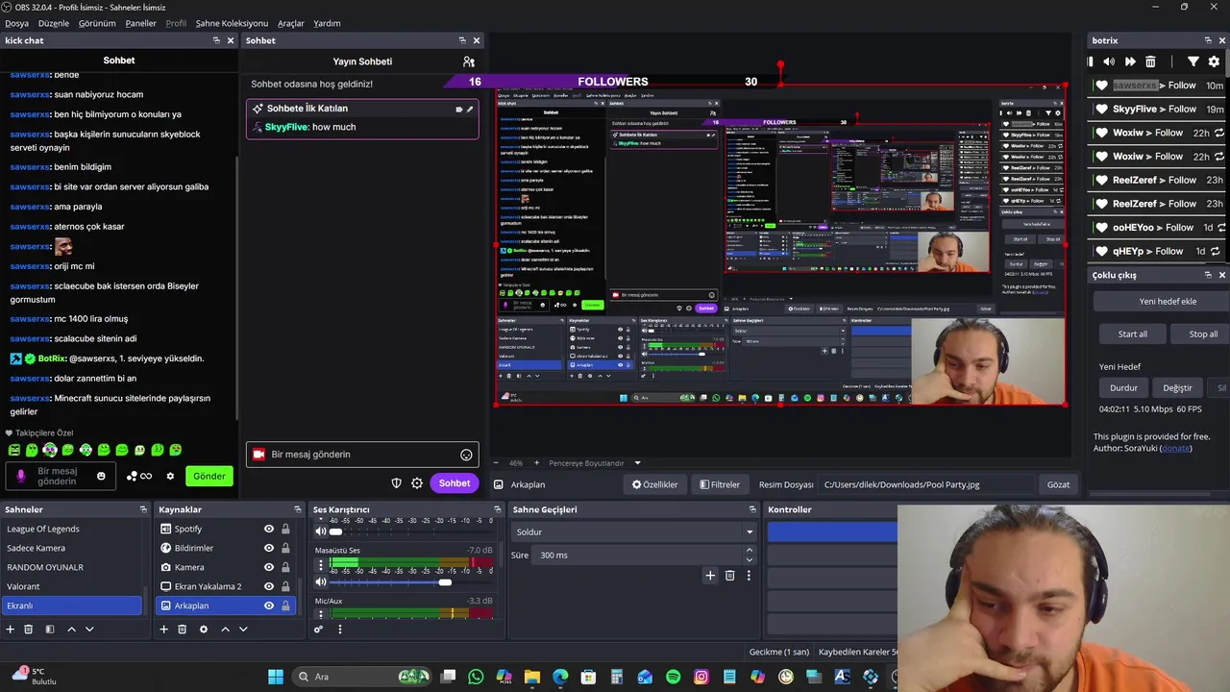Open the Dosya menu
Viewport: 1230px width, 692px height.
point(16,23)
